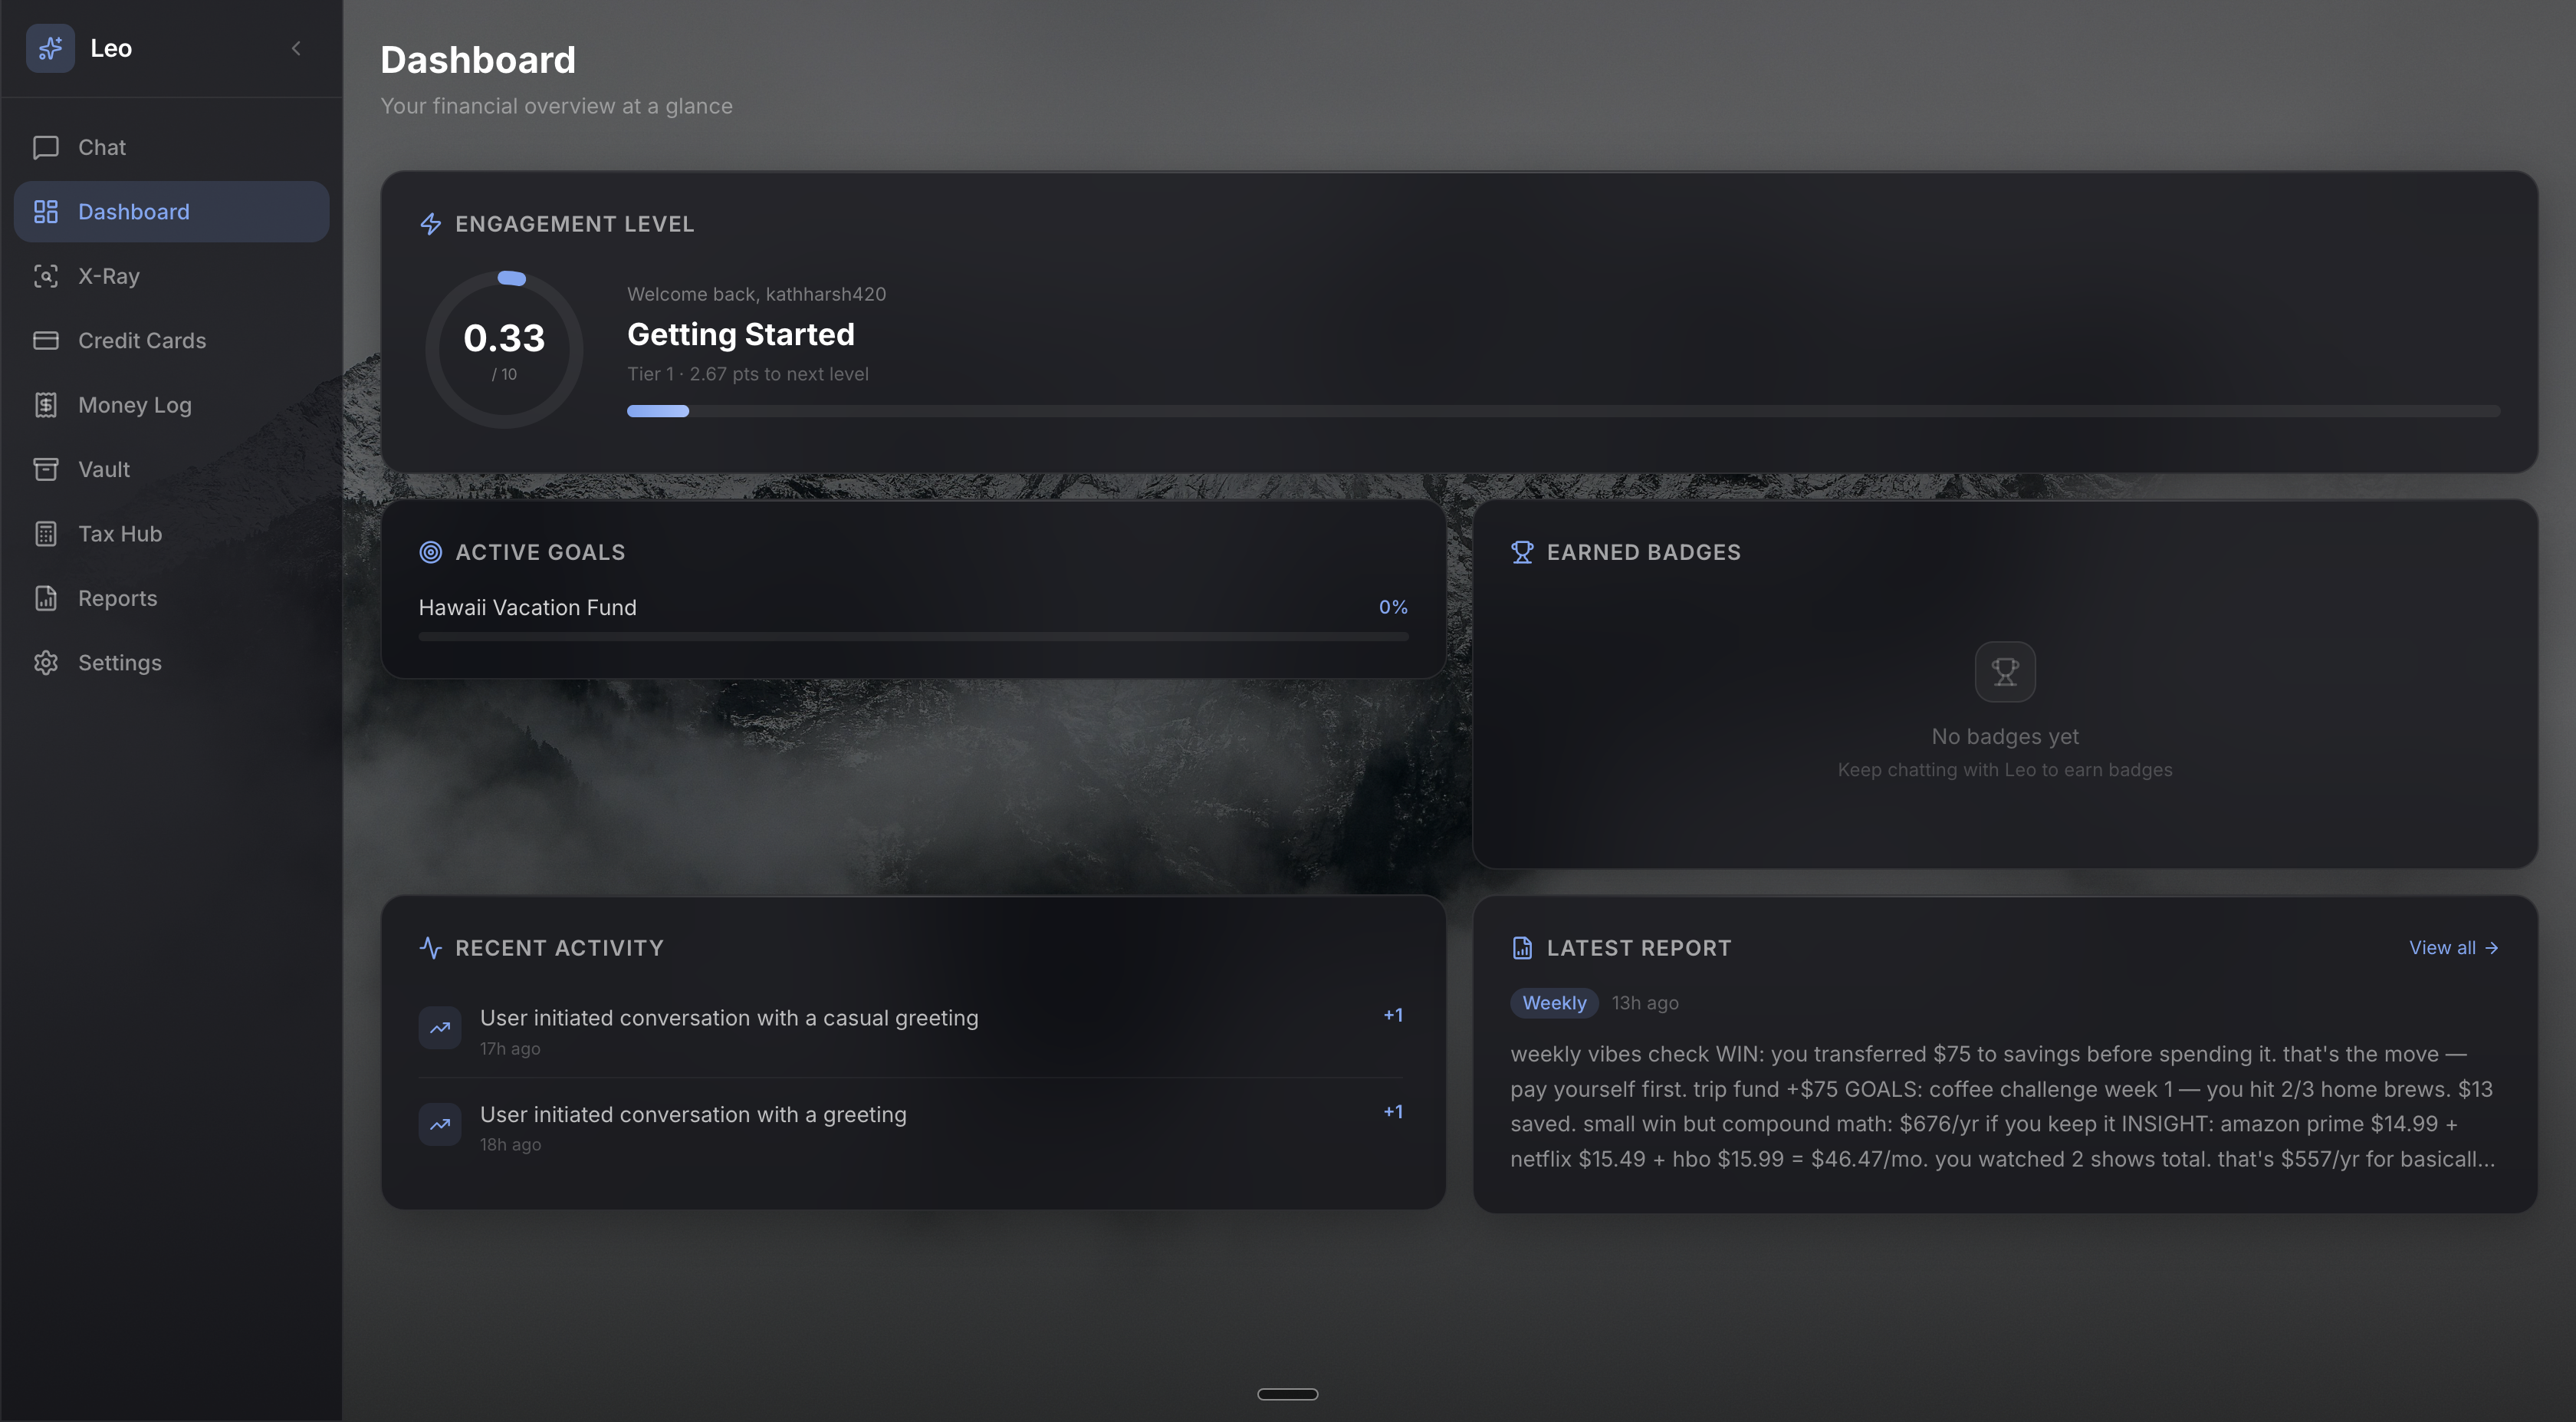Image resolution: width=2576 pixels, height=1422 pixels.
Task: Click the Tax Hub calculator icon
Action: coord(46,535)
